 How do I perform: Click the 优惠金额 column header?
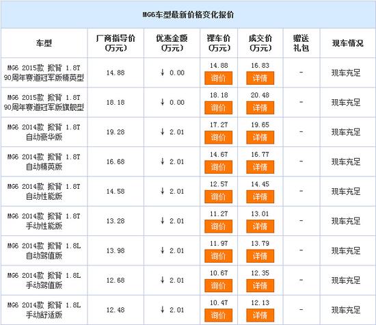172,43
